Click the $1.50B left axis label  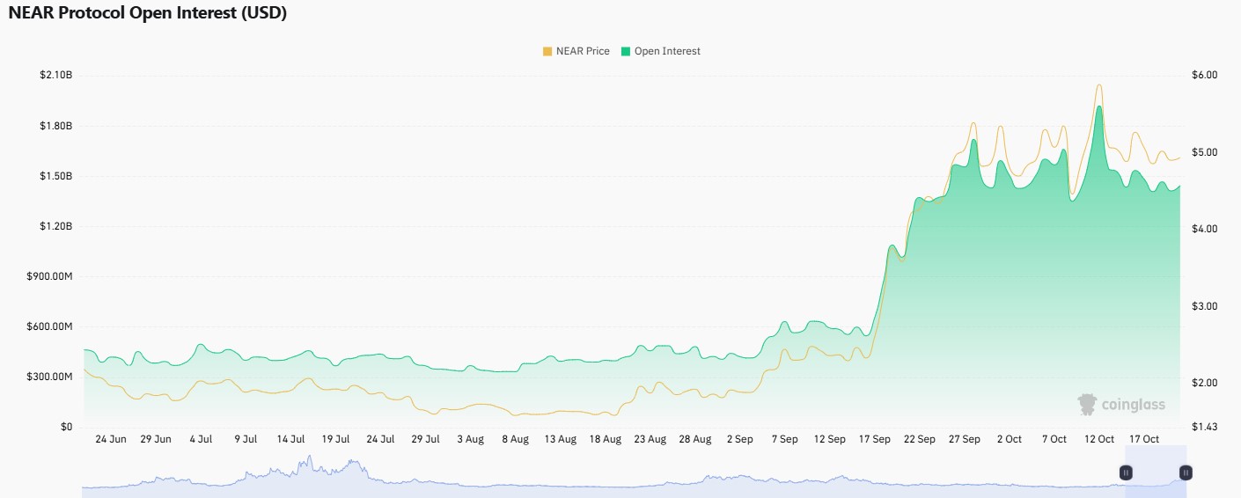point(55,176)
